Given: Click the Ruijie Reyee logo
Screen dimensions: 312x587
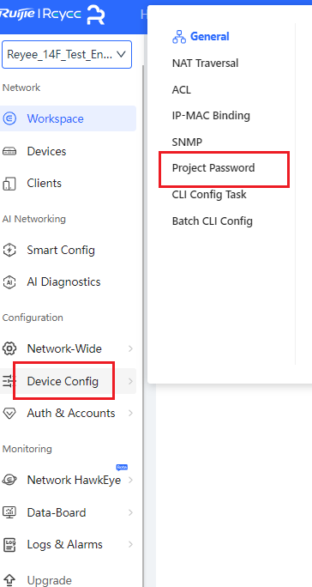Looking at the screenshot, I should pos(52,15).
